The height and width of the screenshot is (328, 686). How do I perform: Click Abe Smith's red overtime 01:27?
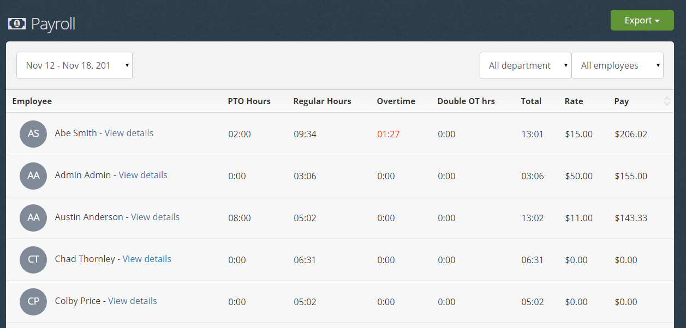tap(388, 134)
